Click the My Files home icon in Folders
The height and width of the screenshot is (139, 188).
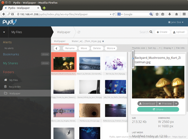click(x=6, y=80)
